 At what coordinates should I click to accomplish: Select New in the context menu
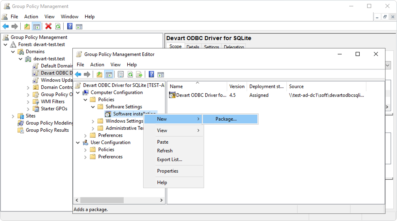pyautogui.click(x=173, y=119)
